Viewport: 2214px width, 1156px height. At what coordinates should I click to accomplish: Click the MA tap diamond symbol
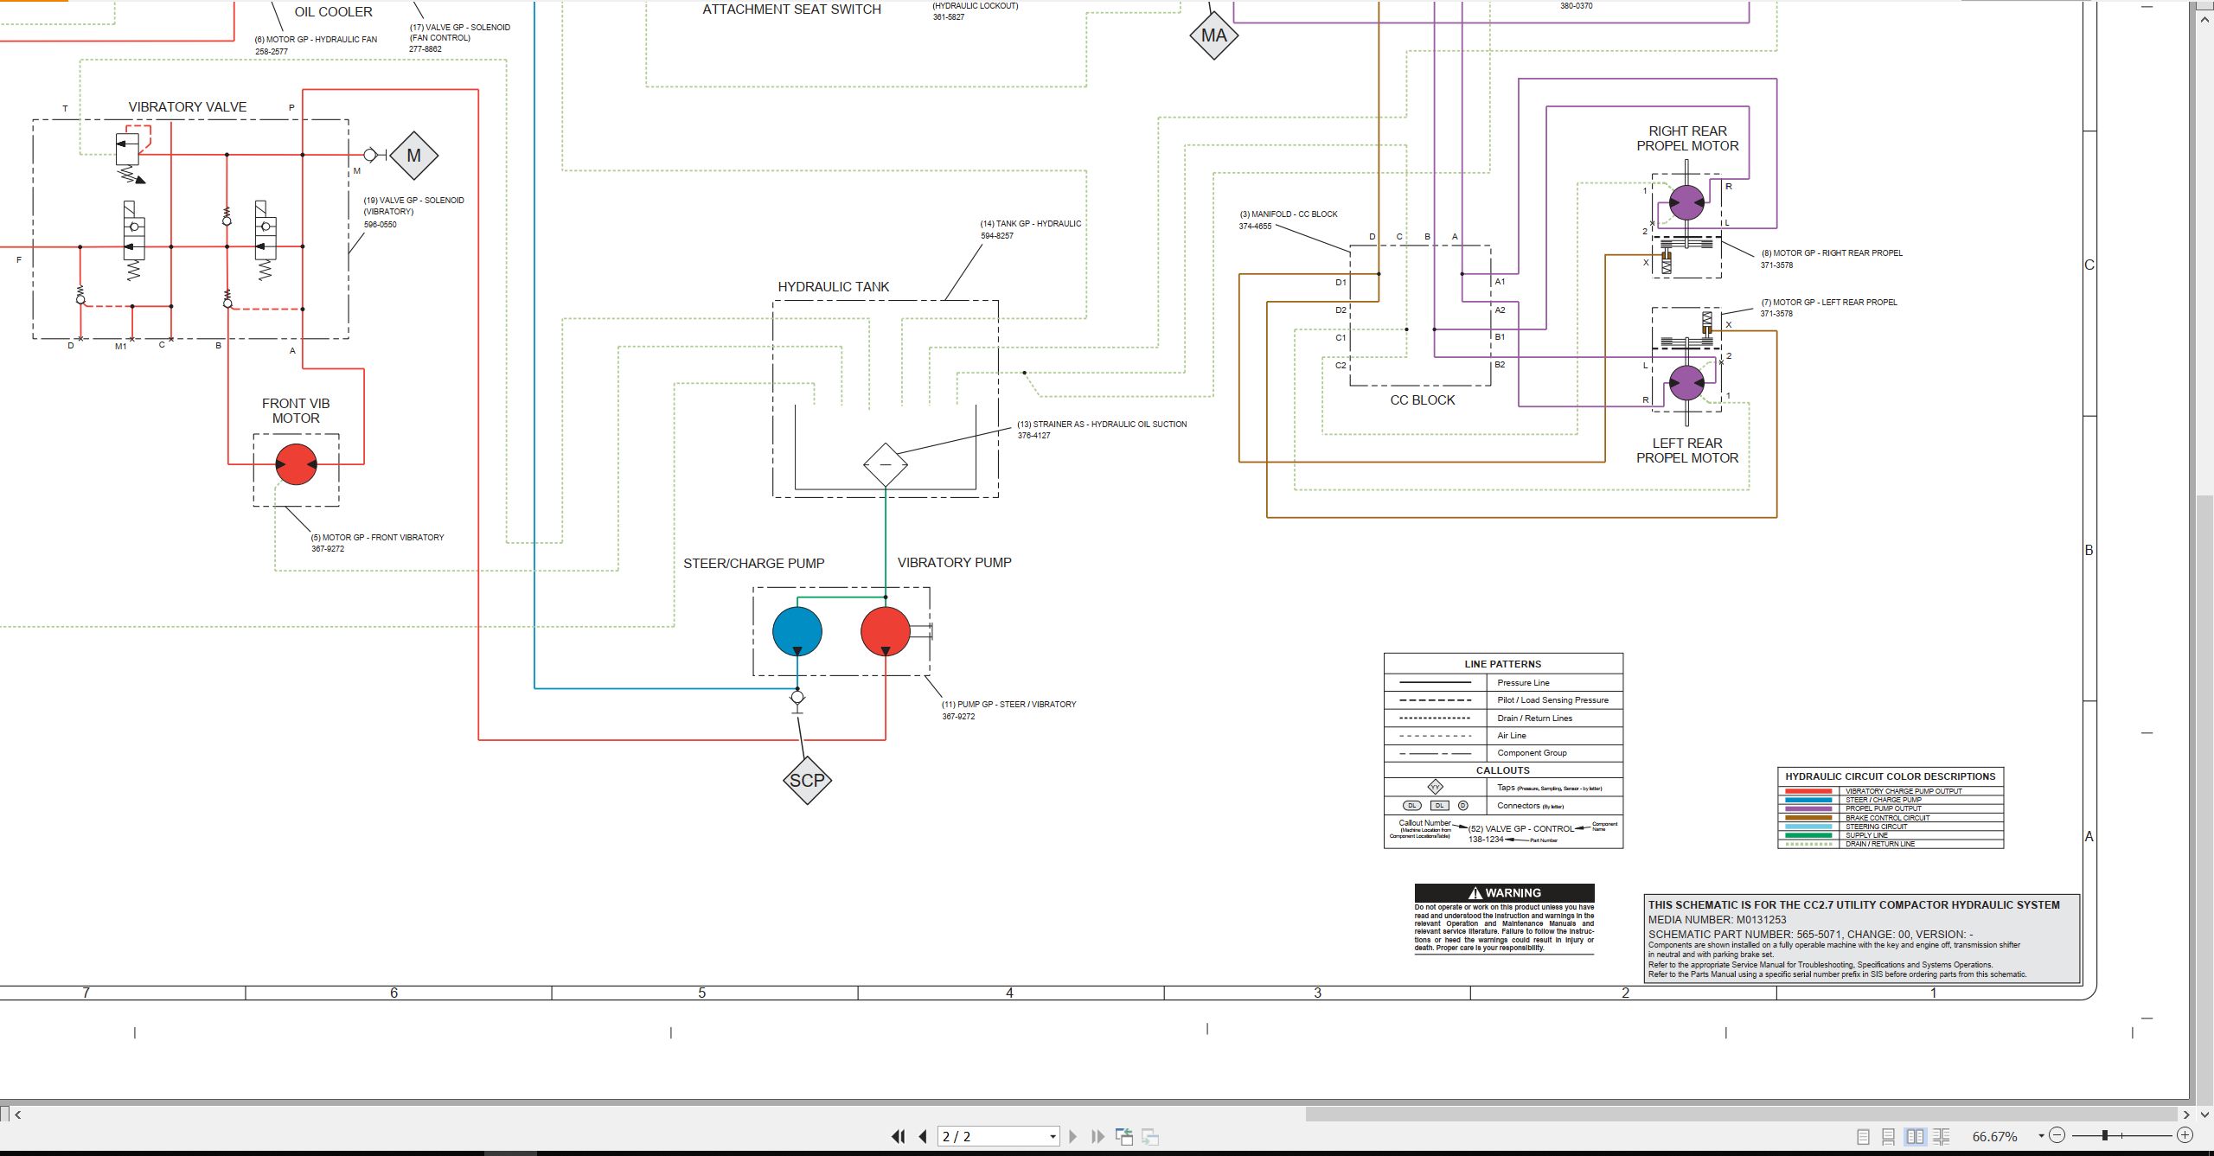point(1214,35)
